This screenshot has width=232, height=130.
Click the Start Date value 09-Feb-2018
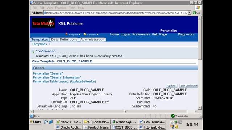163,98
